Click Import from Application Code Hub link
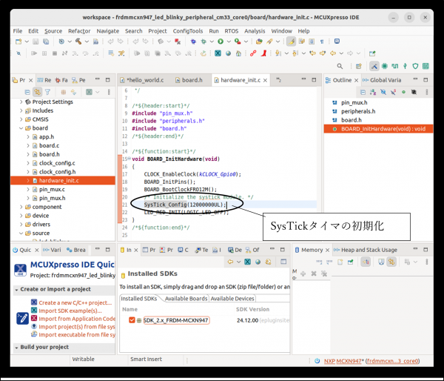The image size is (444, 381). tap(77, 319)
